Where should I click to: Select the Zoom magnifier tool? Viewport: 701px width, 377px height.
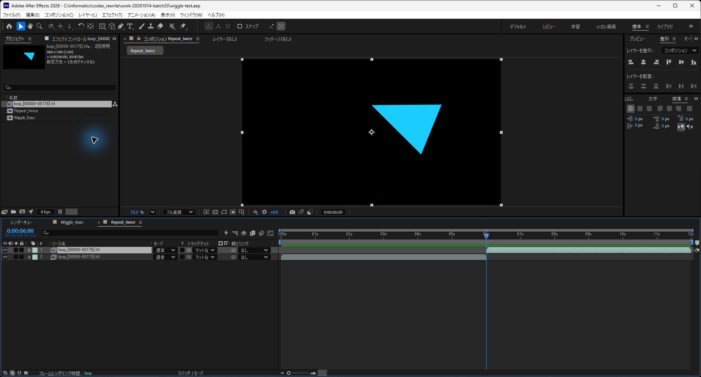click(x=39, y=26)
